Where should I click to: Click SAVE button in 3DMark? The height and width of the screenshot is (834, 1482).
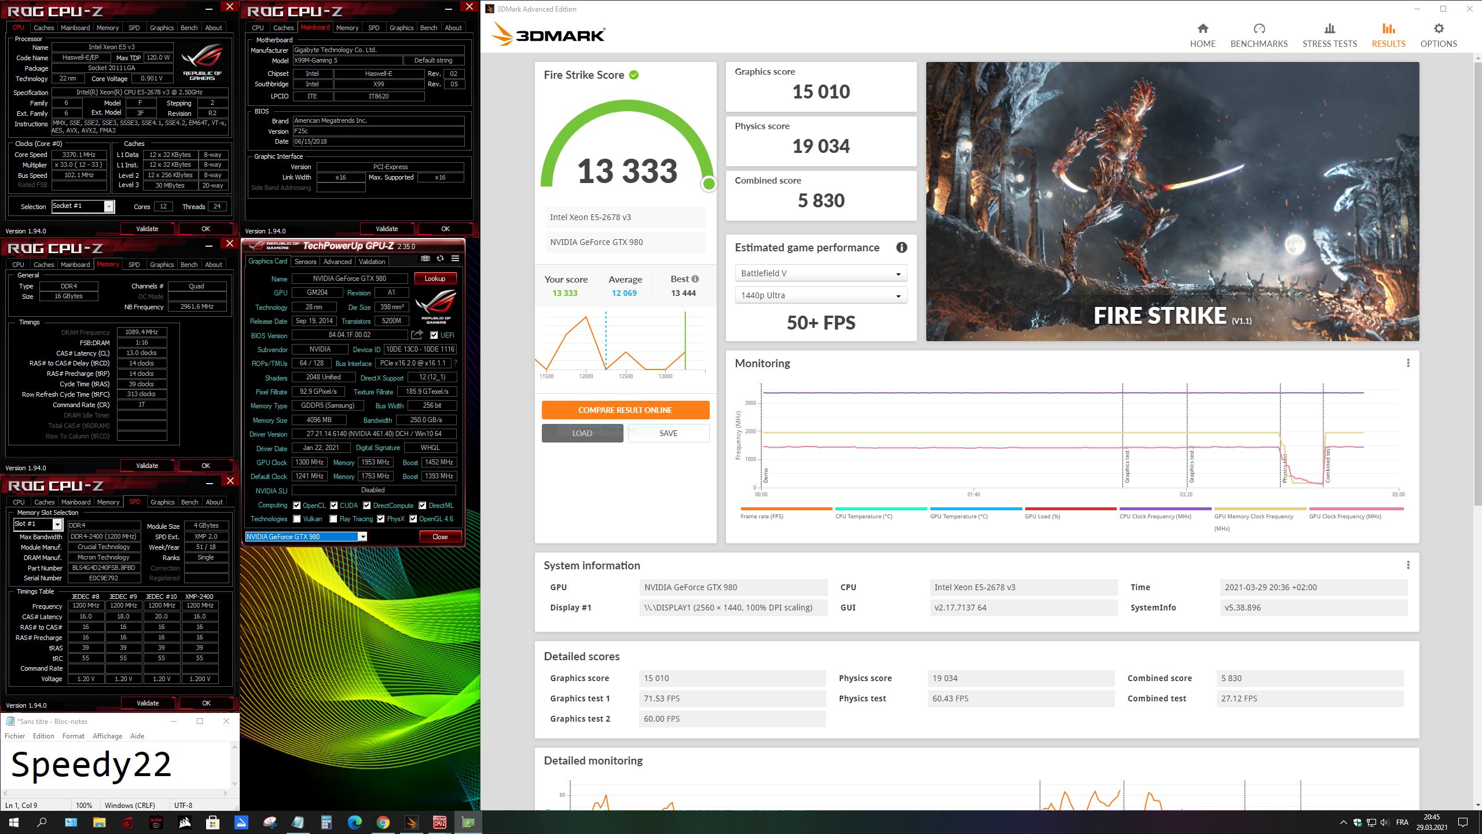tap(668, 433)
